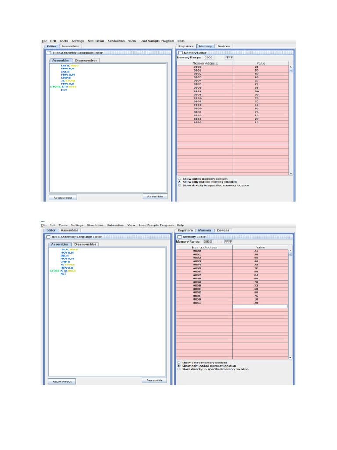Click the Assemble button in the bottom screenshot
Viewport: 337px width, 450px height.
tap(154, 380)
